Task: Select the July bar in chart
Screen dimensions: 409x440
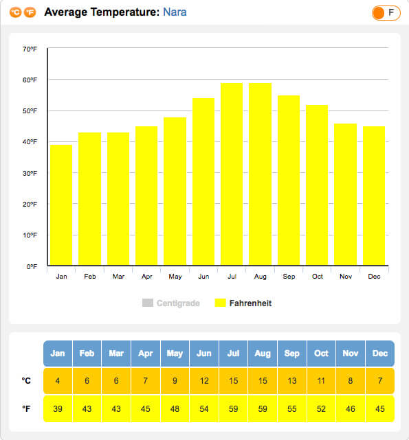Action: tap(232, 174)
